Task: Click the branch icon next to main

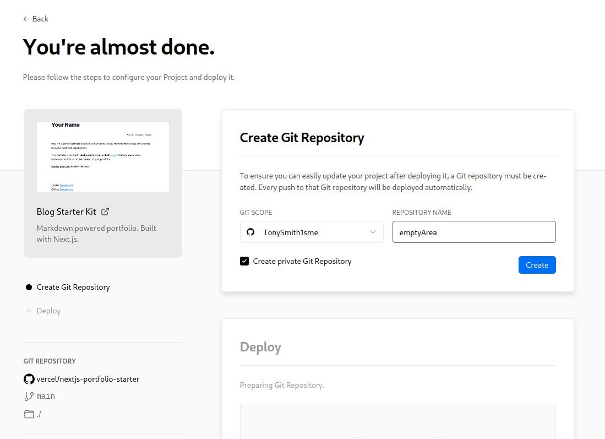Action: (x=29, y=396)
